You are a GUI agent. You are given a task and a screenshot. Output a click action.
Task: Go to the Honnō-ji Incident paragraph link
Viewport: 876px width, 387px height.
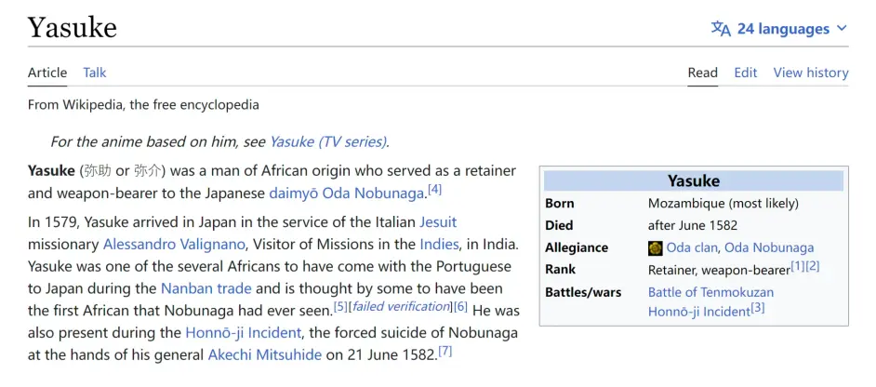pyautogui.click(x=243, y=332)
